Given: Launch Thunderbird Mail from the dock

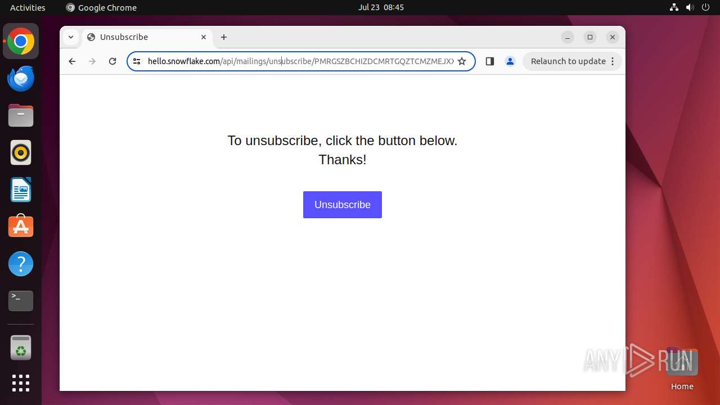Looking at the screenshot, I should (x=21, y=79).
